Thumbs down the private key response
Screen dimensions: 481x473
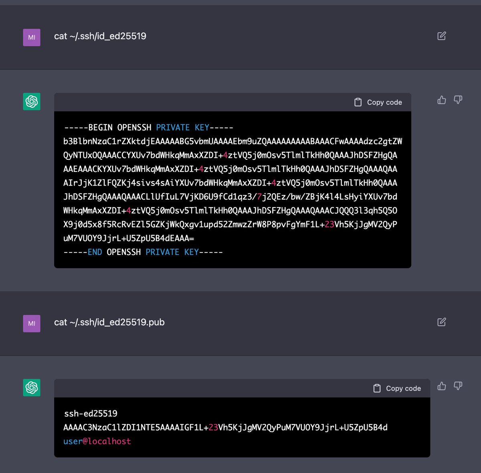click(x=458, y=100)
